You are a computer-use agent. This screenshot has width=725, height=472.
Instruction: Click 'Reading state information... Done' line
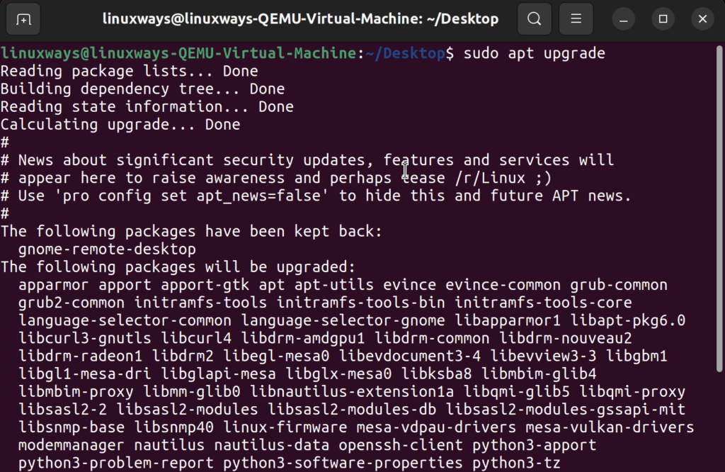pyautogui.click(x=147, y=107)
